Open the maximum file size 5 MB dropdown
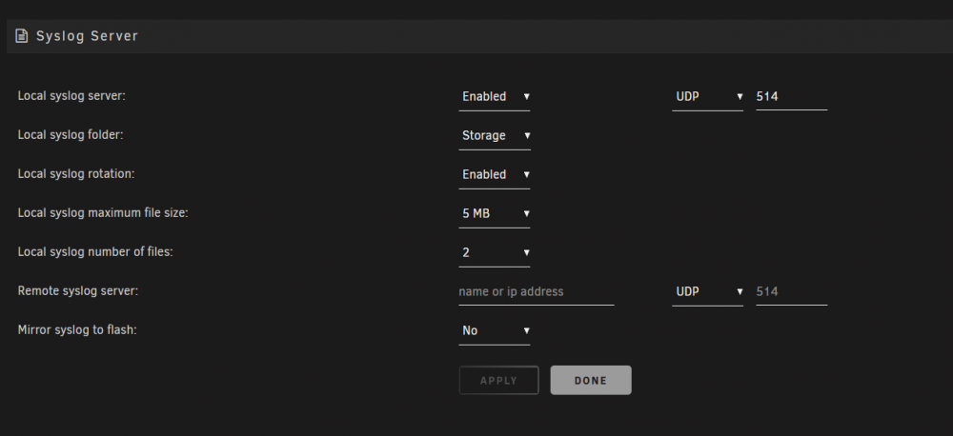This screenshot has height=436, width=953. (x=494, y=214)
